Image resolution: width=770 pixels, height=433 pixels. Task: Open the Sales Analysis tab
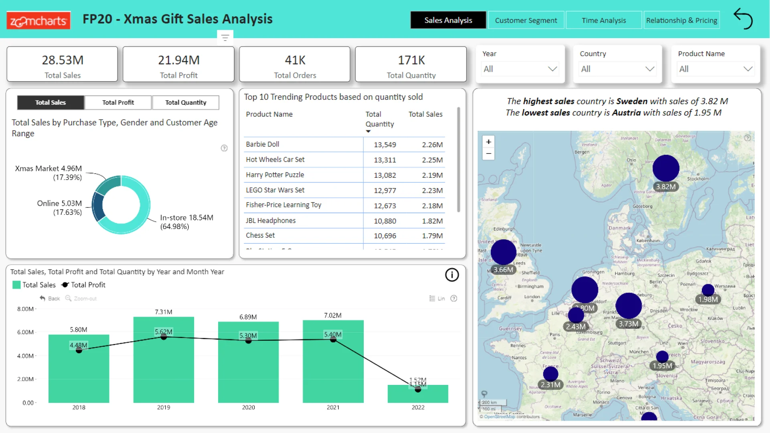(448, 20)
